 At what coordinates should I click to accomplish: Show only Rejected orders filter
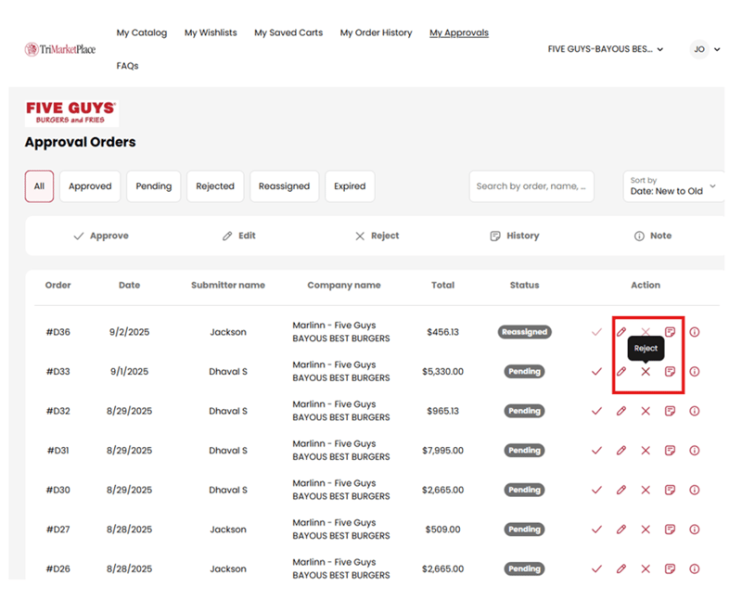215,186
